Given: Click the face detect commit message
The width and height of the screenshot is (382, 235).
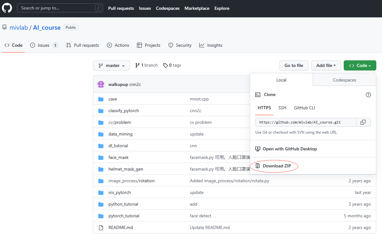Looking at the screenshot, I should click(200, 216).
